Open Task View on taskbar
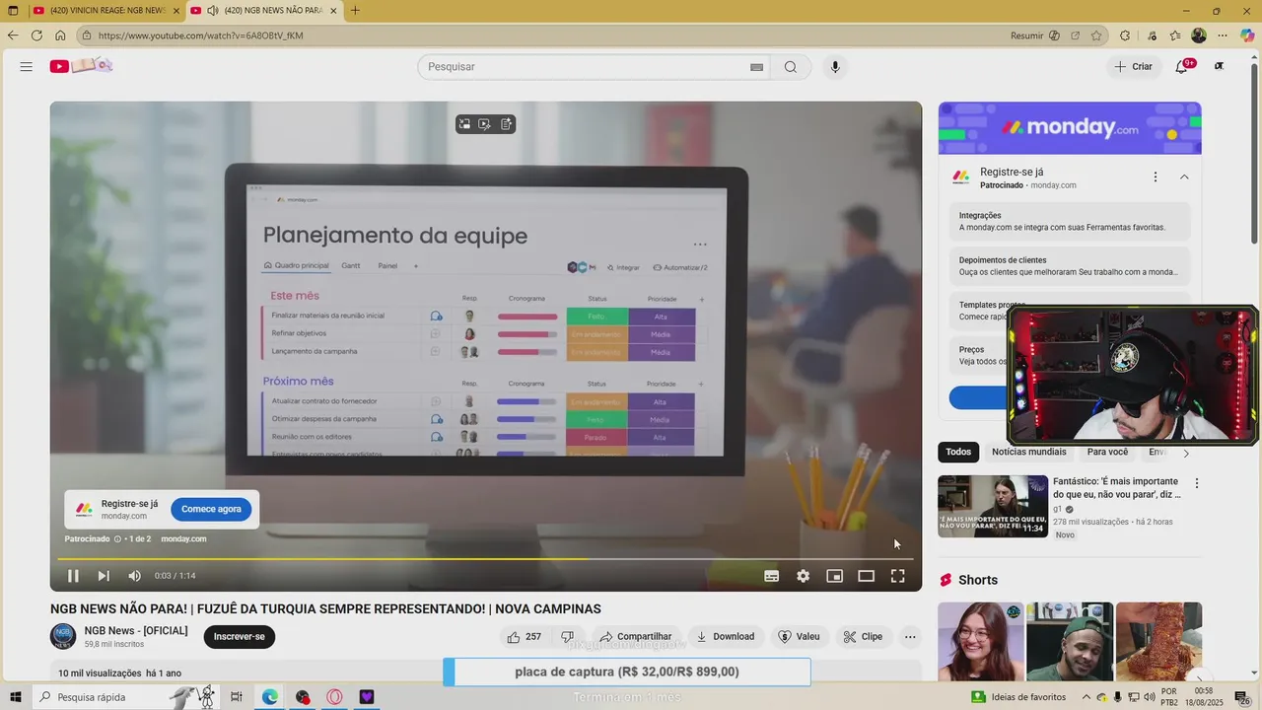 pyautogui.click(x=237, y=697)
